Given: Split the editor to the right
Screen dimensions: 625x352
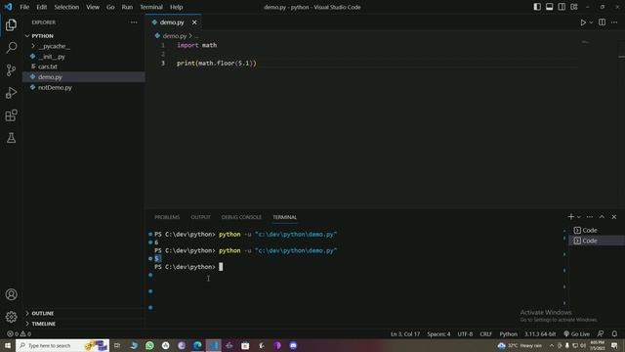Looking at the screenshot, I should pyautogui.click(x=602, y=22).
